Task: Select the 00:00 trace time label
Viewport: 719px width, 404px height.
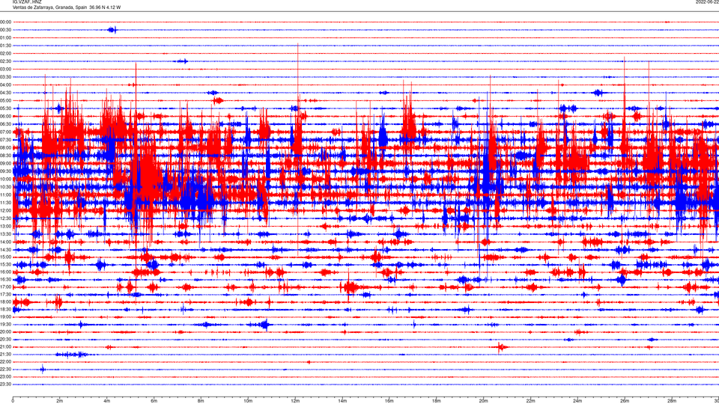Action: click(5, 22)
